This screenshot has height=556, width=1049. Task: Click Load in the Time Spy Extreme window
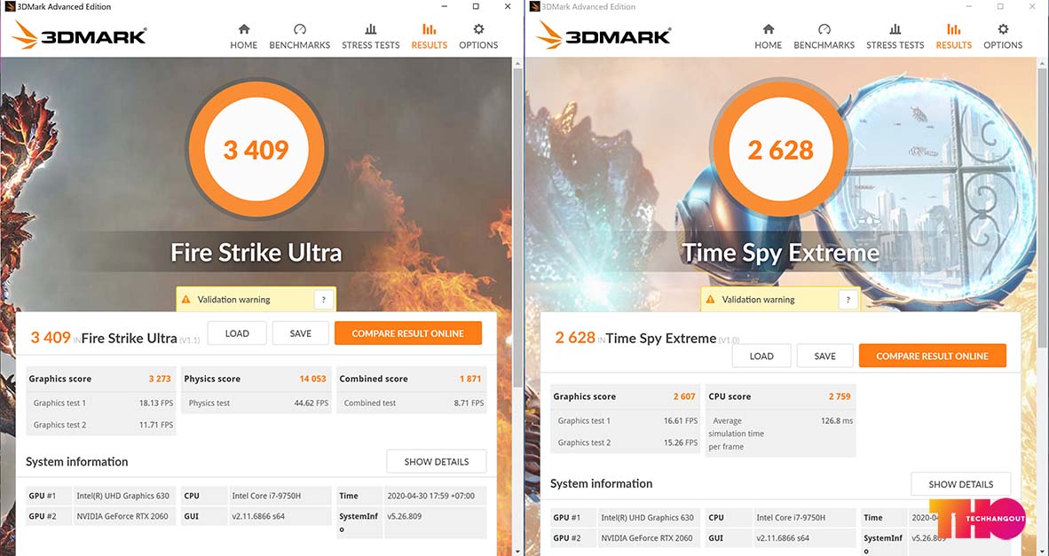[x=761, y=356]
